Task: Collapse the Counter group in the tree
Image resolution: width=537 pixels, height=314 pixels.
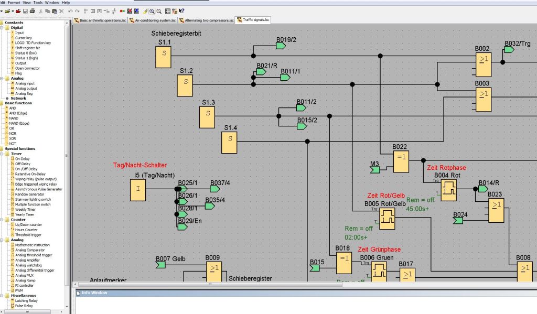Action: [x=2, y=220]
